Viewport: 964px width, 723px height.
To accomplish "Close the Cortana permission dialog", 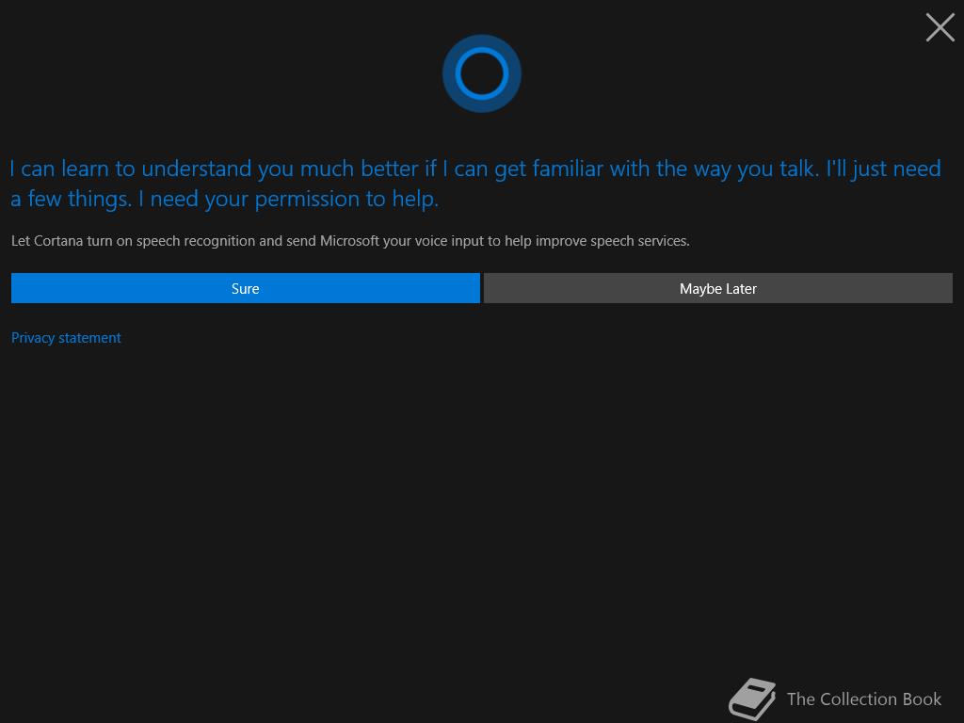I will click(x=940, y=27).
